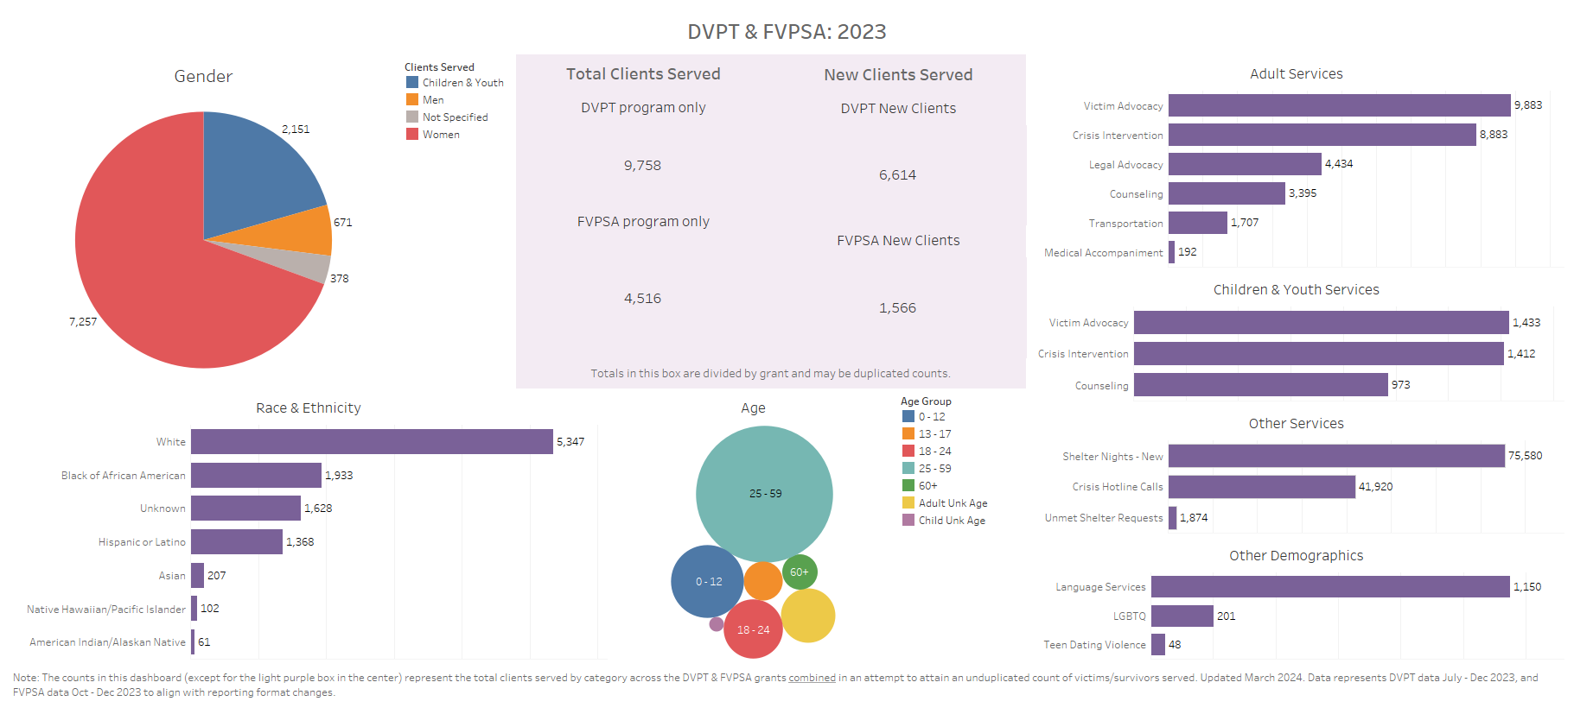Click the Children & Youth legend color swatch
Screen dimensions: 1574x714
(412, 83)
